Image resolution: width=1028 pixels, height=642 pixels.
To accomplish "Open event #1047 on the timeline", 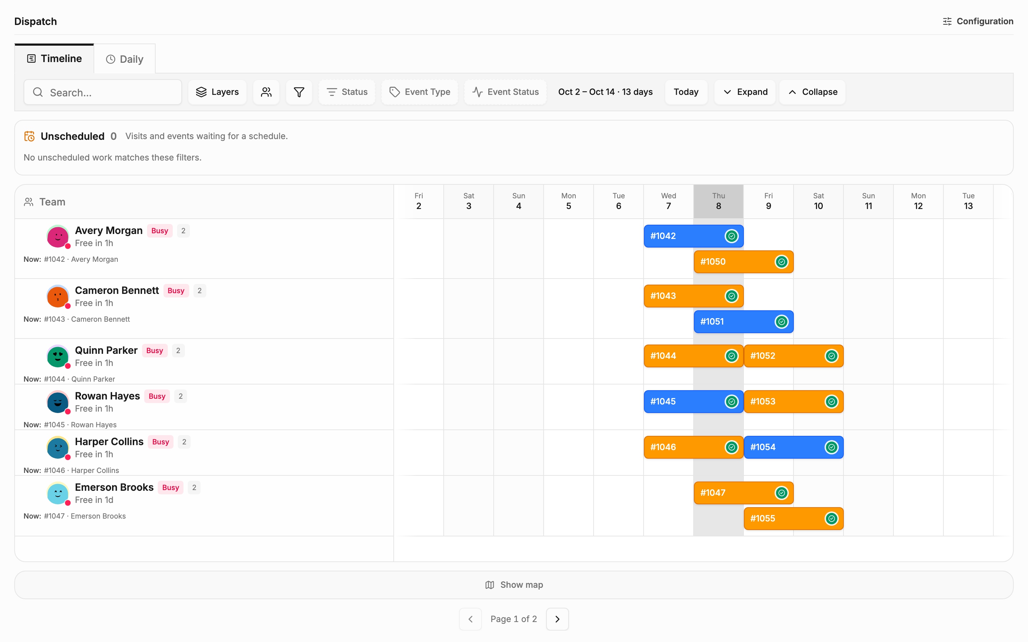I will pos(744,493).
